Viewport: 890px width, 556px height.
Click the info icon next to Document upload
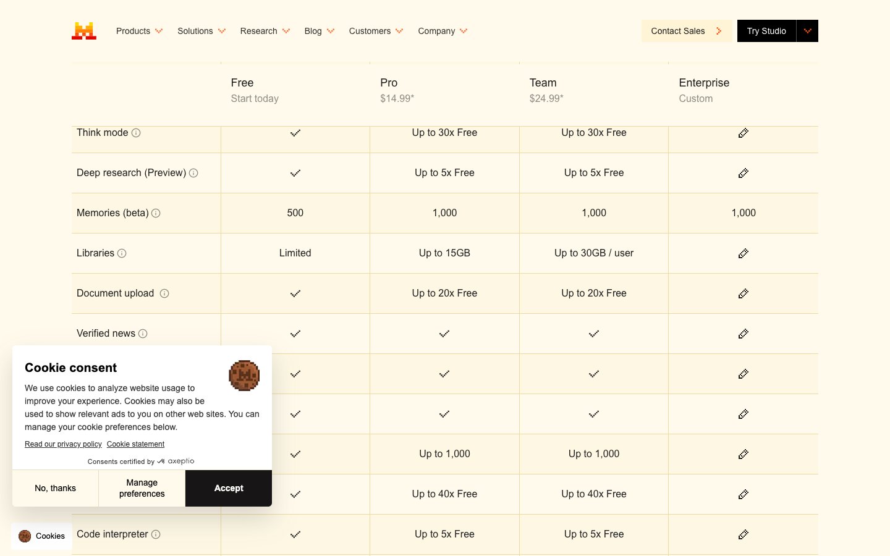(x=164, y=293)
